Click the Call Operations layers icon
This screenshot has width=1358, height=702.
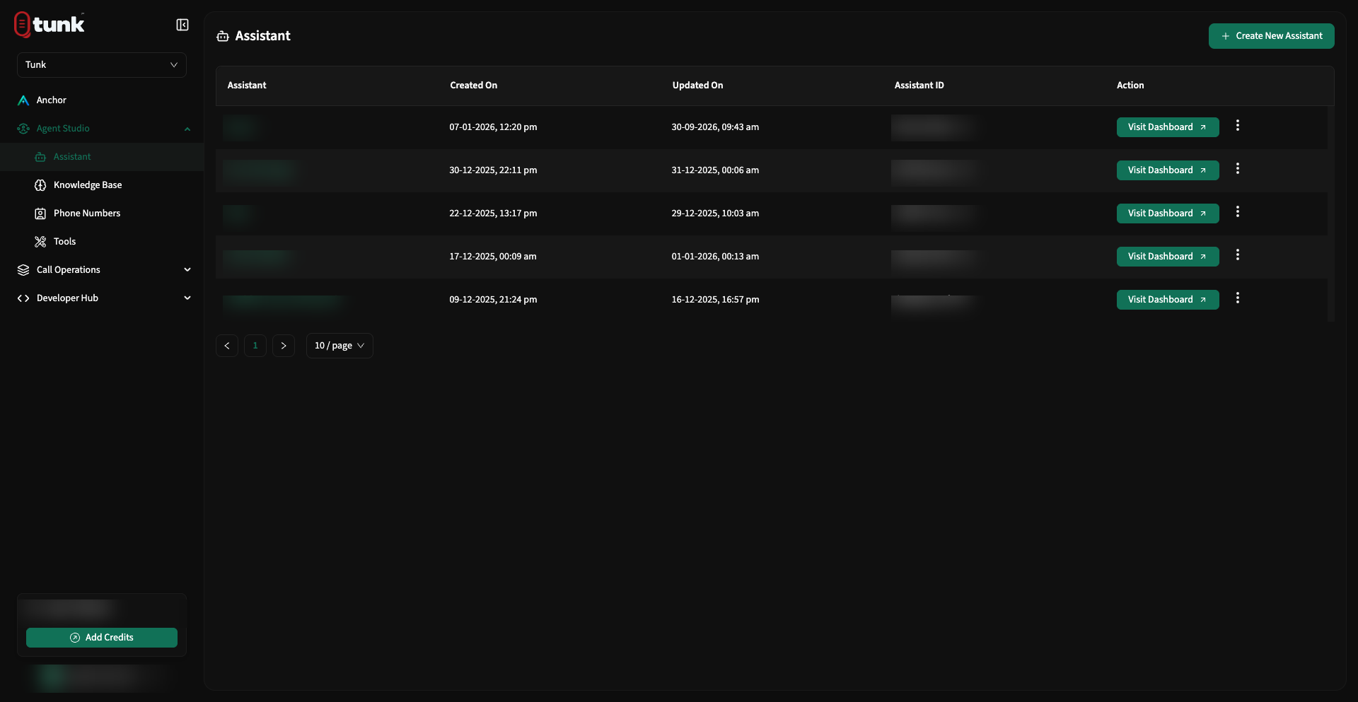coord(23,270)
